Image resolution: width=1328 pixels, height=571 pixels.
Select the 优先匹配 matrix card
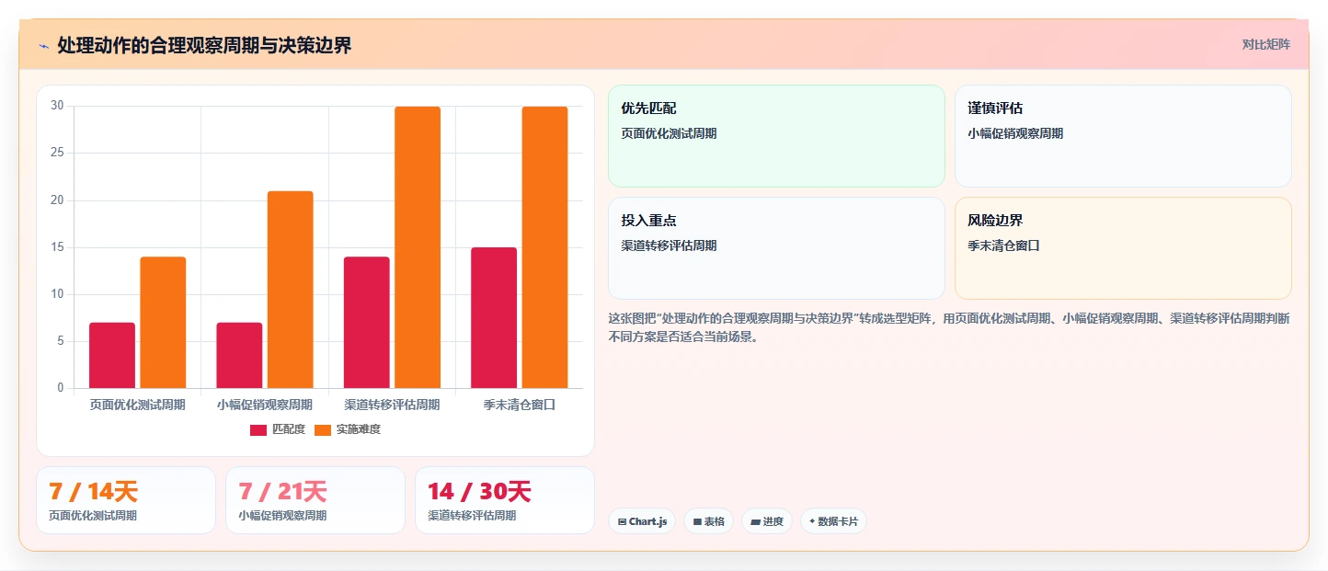click(x=776, y=136)
